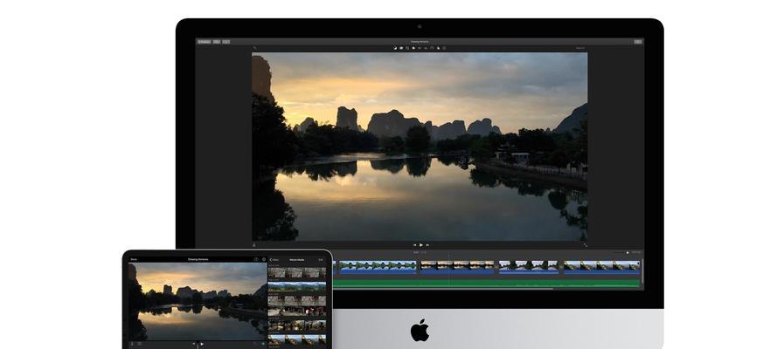Click the magic wand auto-enhance icon
The height and width of the screenshot is (349, 777).
tap(254, 48)
